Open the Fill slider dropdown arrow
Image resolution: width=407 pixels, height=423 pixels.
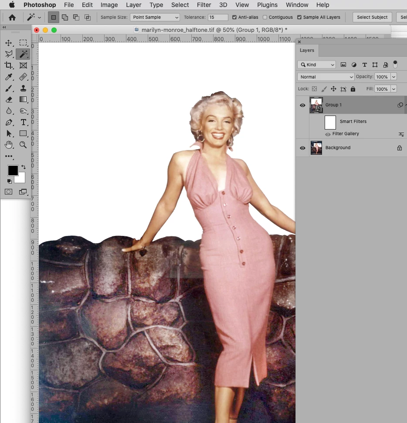394,89
